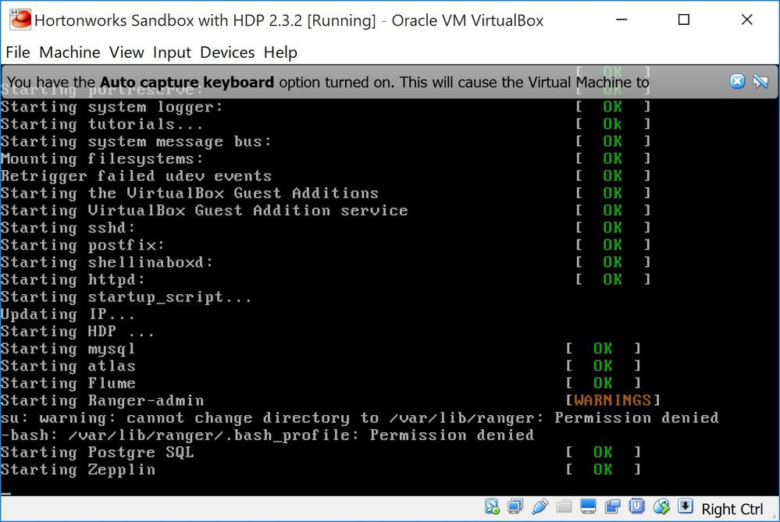
Task: Click the mouse integration status icon
Action: [661, 506]
